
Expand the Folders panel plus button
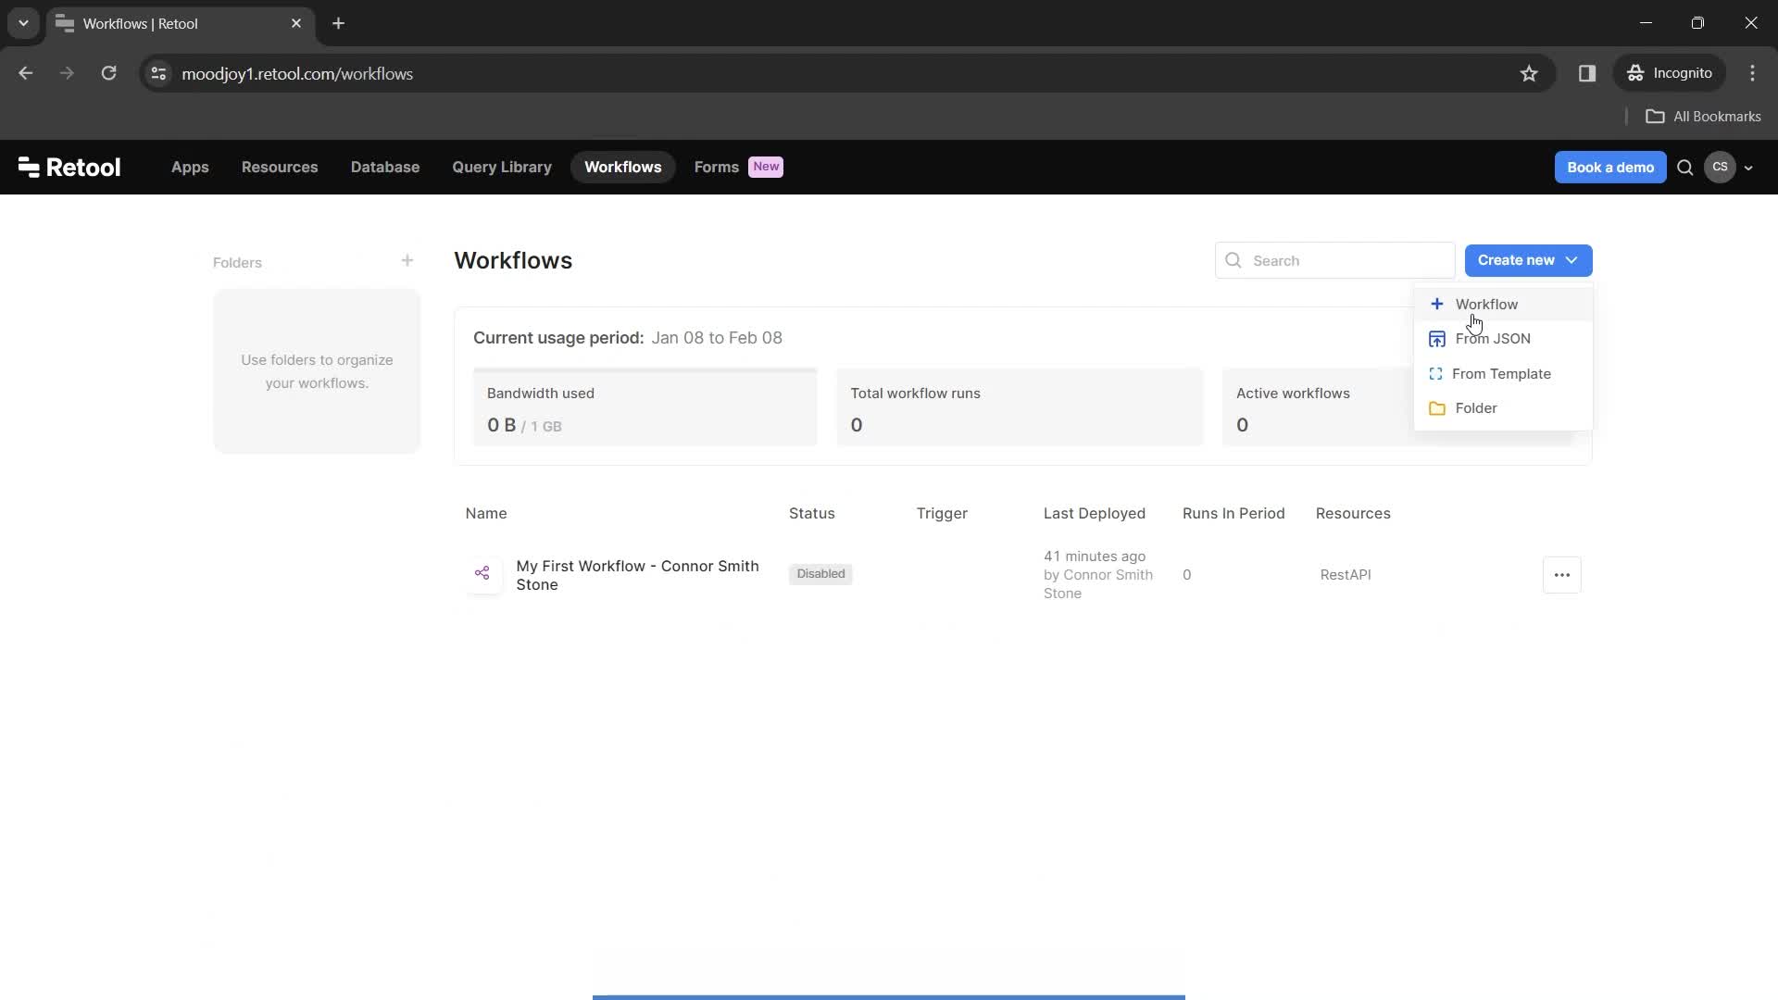click(407, 260)
